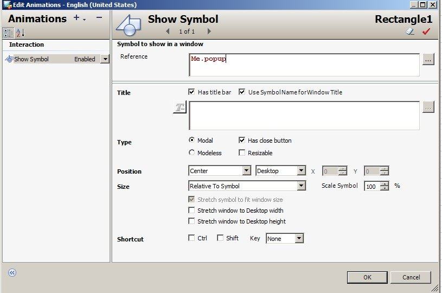
Task: Open the Center position dropdown
Action: coord(246,171)
